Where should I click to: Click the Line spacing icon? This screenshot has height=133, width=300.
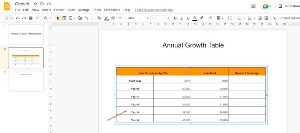(x=230, y=18)
